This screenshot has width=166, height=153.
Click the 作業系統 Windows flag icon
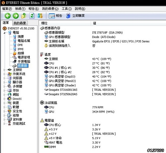(x=10, y=74)
